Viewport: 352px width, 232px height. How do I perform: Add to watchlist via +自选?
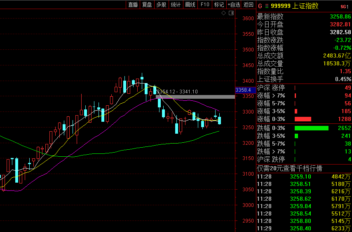click(234, 5)
